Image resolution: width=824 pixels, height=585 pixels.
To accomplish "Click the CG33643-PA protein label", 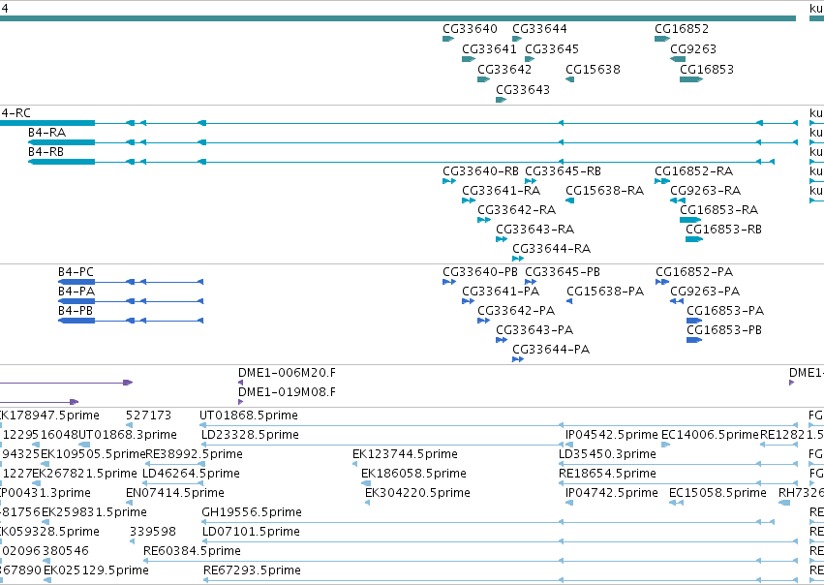I will [534, 330].
